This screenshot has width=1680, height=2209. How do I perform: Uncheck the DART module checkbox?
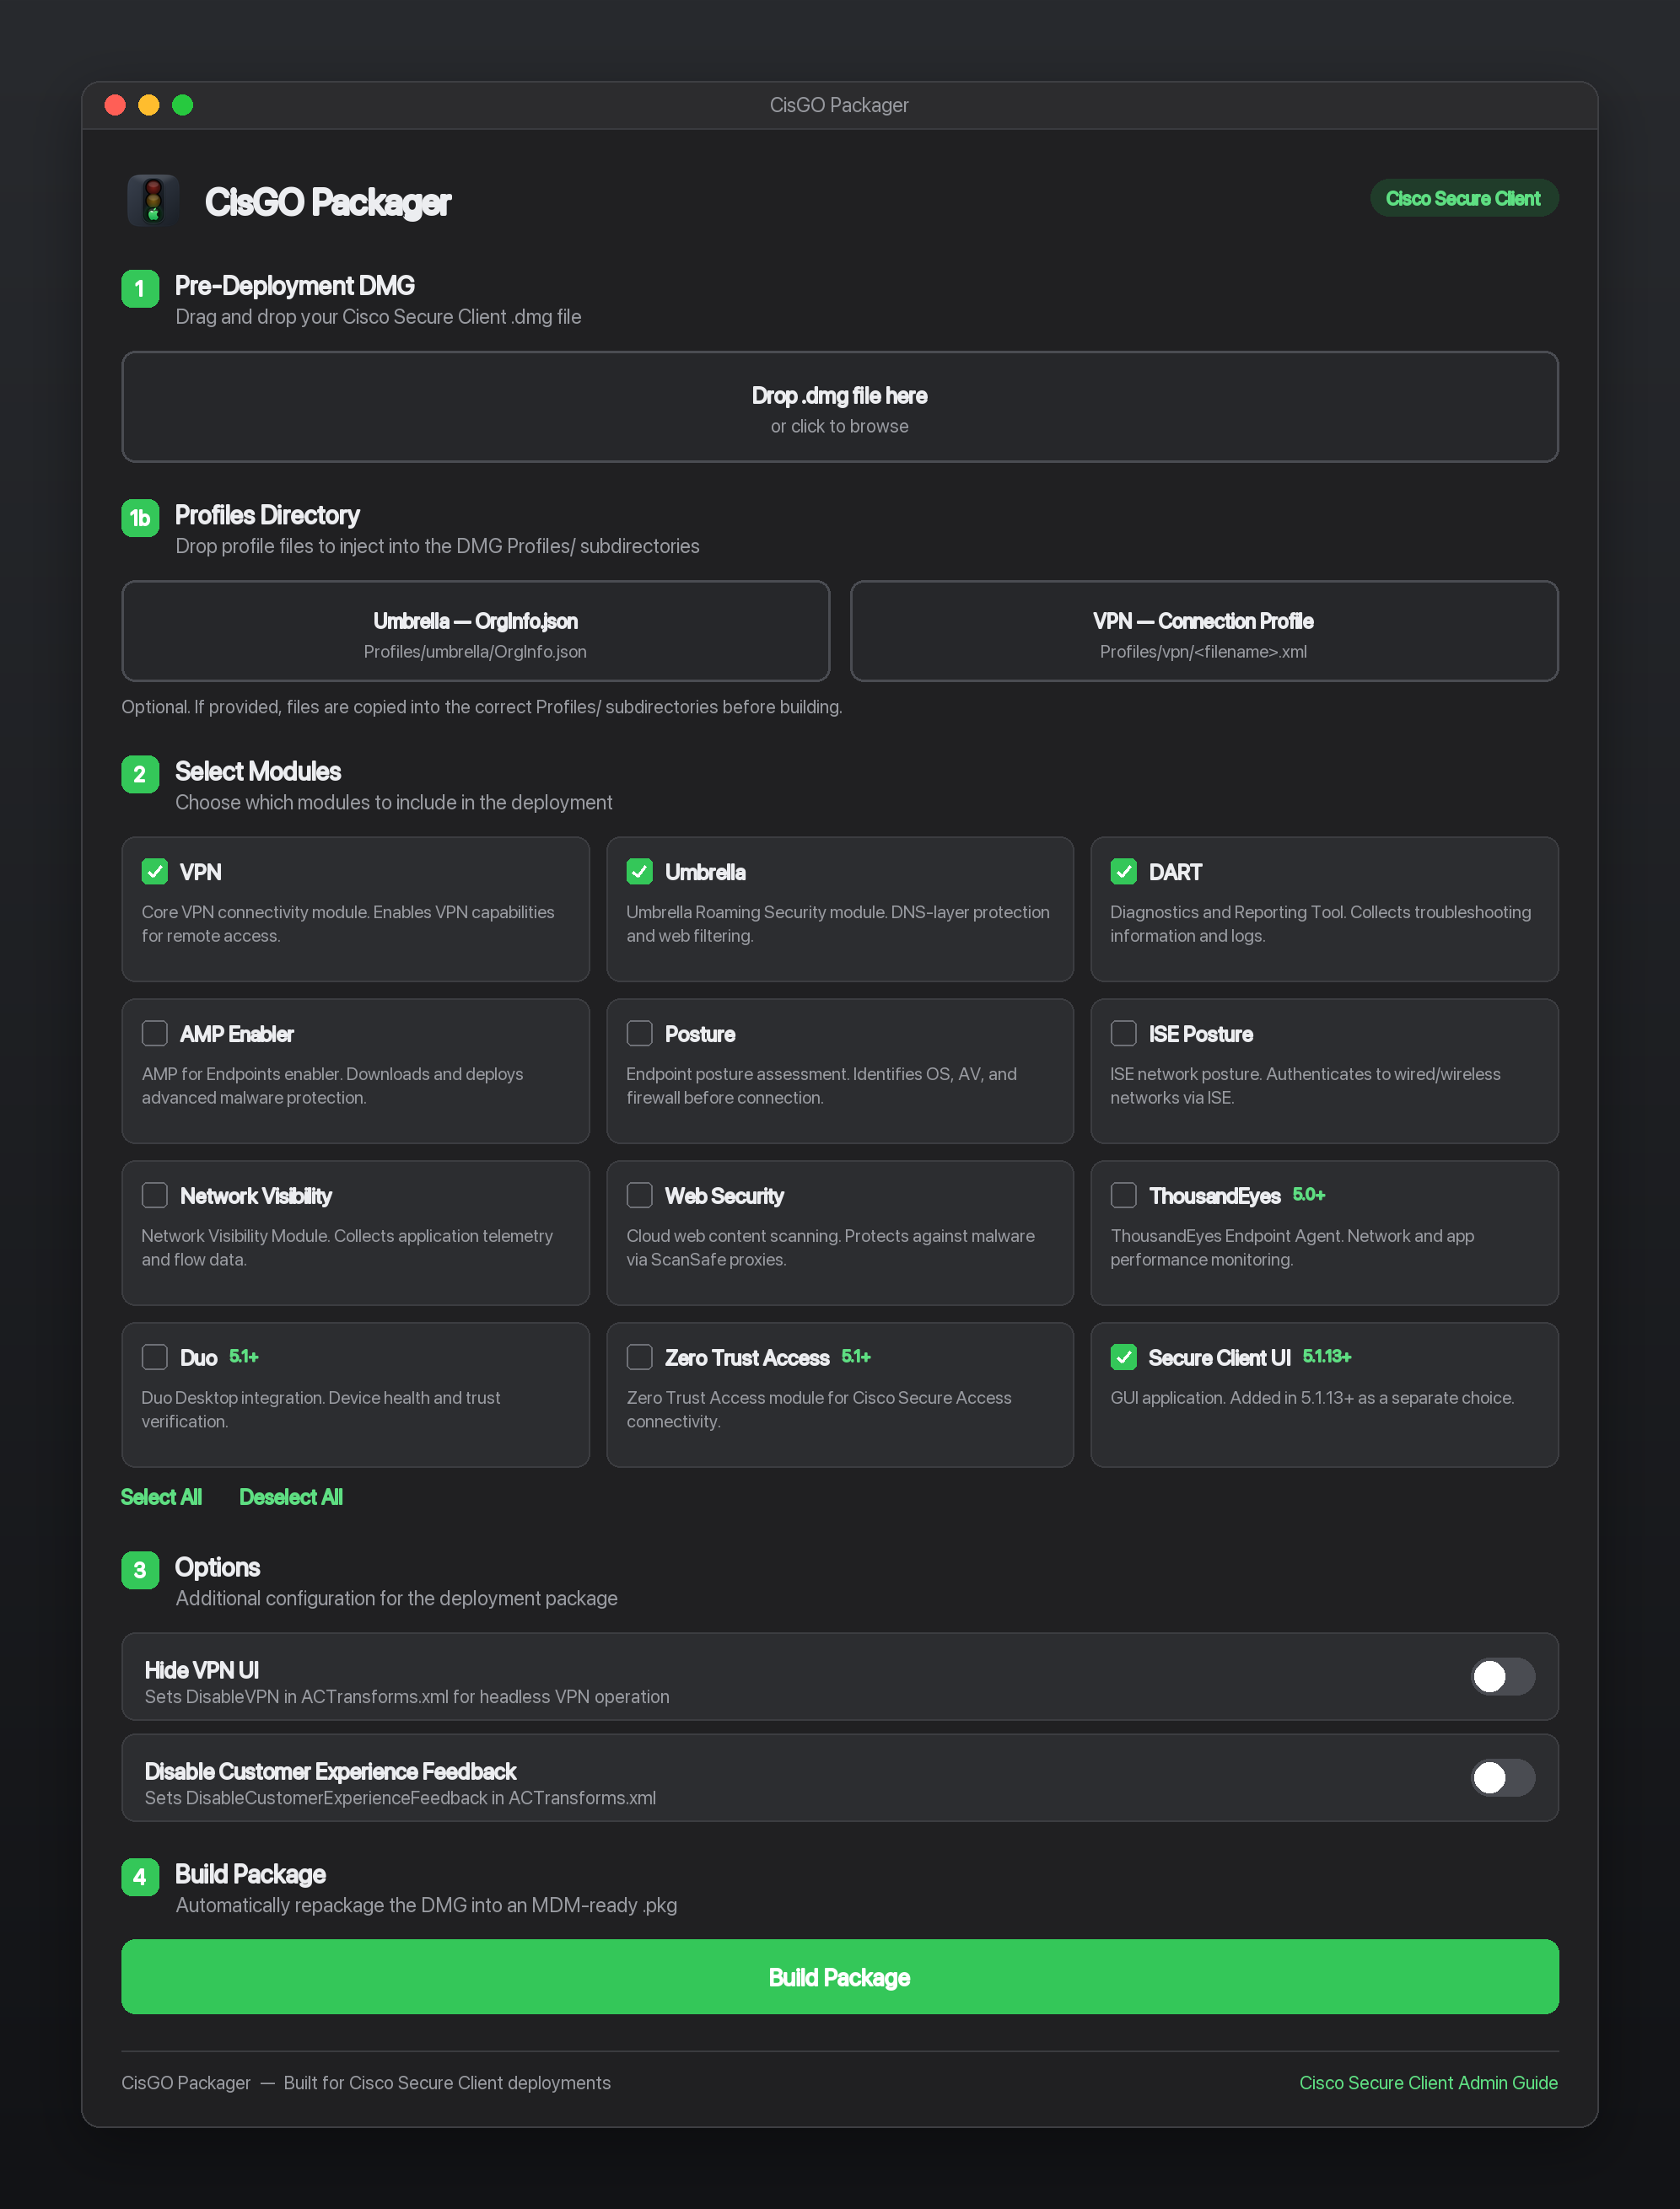coord(1123,872)
